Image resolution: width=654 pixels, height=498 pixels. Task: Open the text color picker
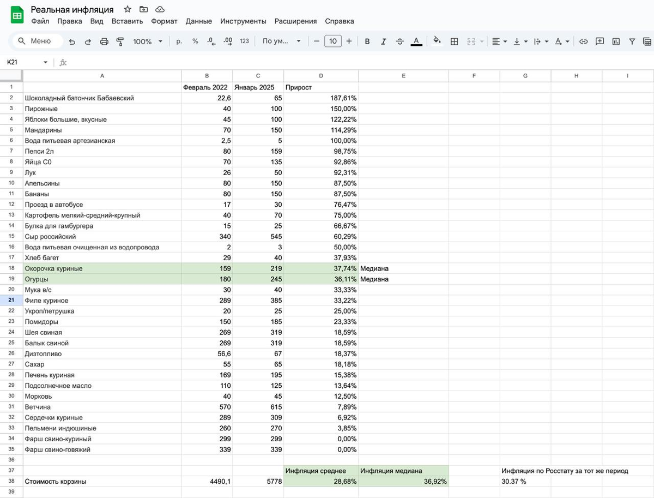point(416,41)
